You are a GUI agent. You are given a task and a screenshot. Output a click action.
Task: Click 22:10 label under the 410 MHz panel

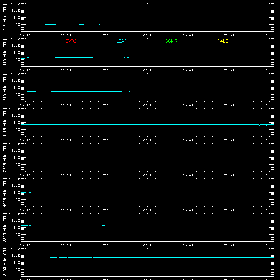pyautogui.click(x=66, y=70)
